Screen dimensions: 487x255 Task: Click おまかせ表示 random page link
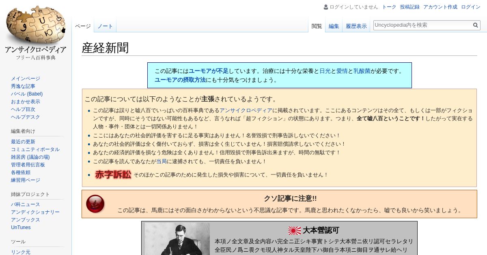click(x=26, y=102)
